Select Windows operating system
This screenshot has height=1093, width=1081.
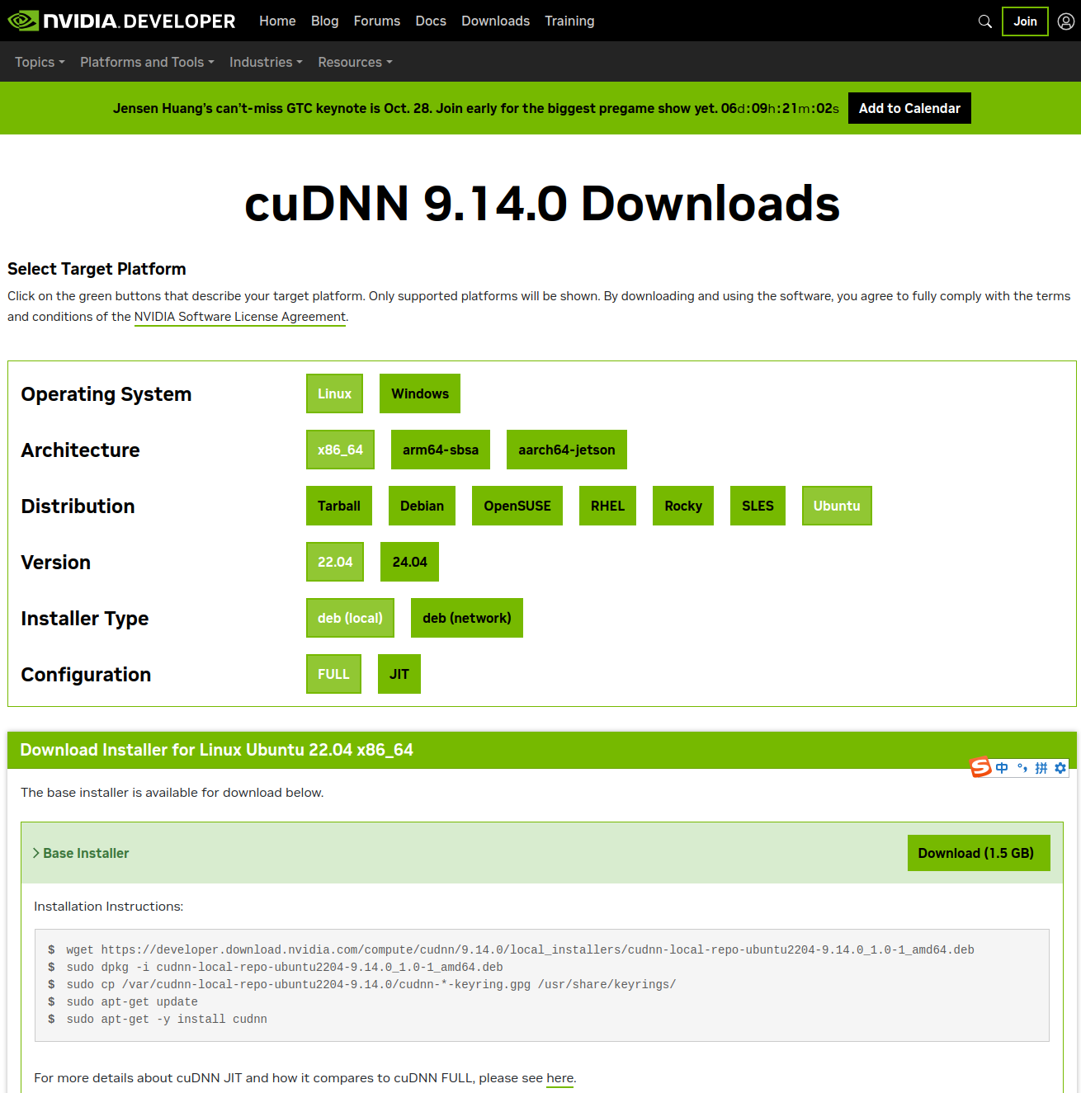[420, 393]
